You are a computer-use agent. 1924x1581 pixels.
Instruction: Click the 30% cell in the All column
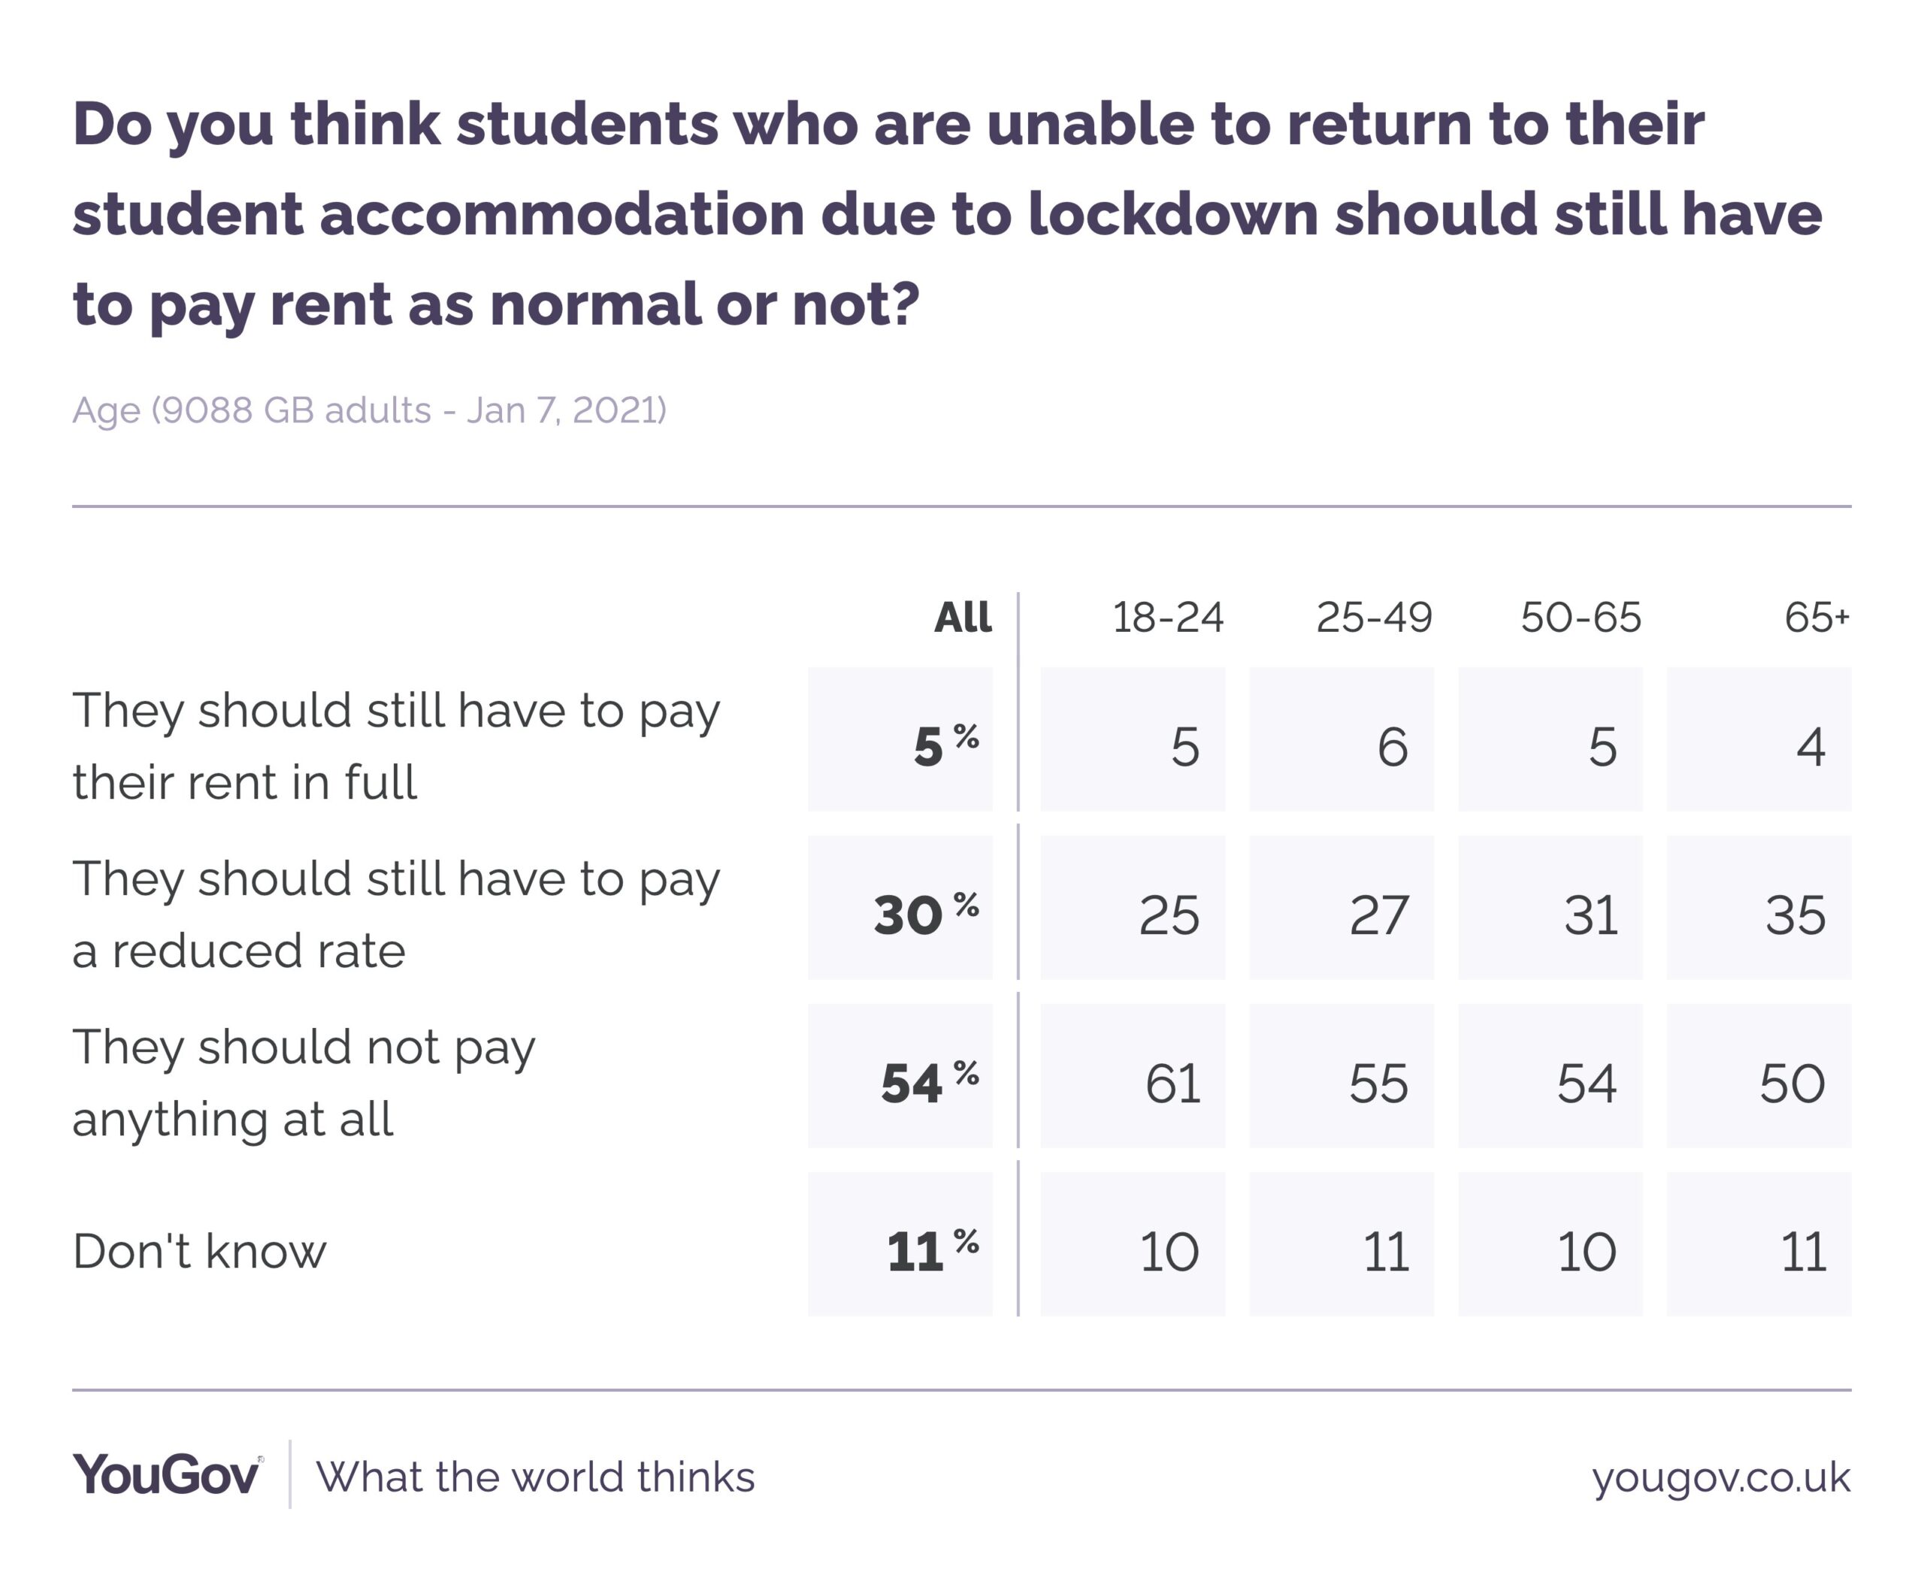pos(900,908)
